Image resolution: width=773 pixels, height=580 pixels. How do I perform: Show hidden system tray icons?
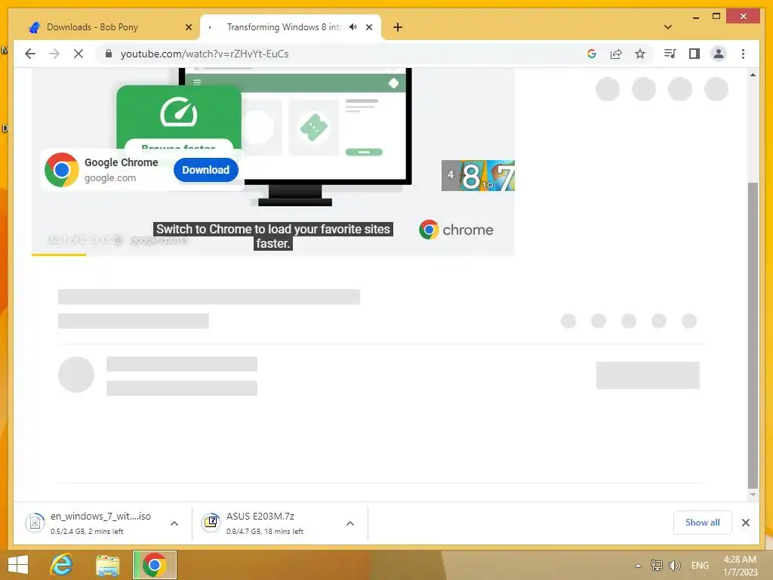pyautogui.click(x=638, y=566)
